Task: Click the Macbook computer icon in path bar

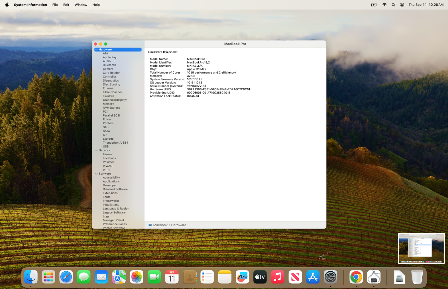Action: click(x=150, y=225)
